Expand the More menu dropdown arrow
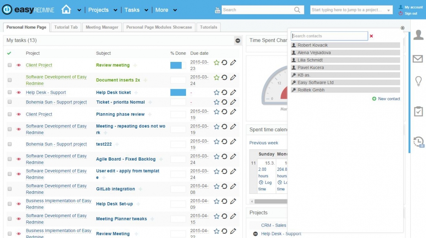 coord(175,10)
